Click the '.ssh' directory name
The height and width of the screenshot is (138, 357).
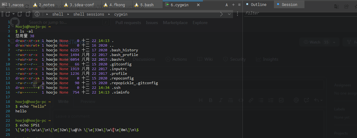click(x=116, y=88)
